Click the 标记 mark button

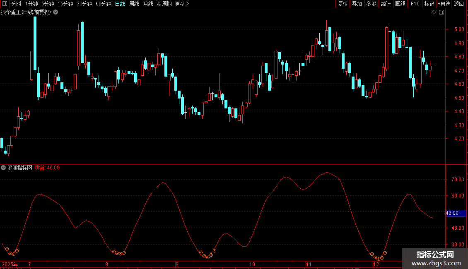[x=429, y=4]
